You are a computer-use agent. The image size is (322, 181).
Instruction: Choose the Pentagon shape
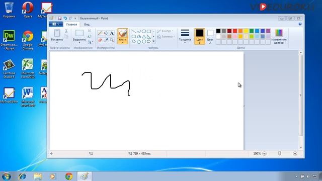[x=139, y=41]
